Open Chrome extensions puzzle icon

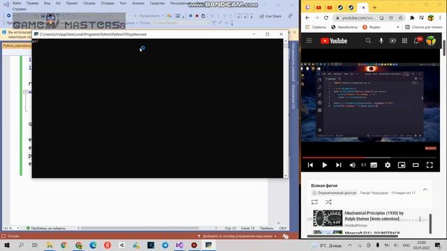pyautogui.click(x=412, y=17)
